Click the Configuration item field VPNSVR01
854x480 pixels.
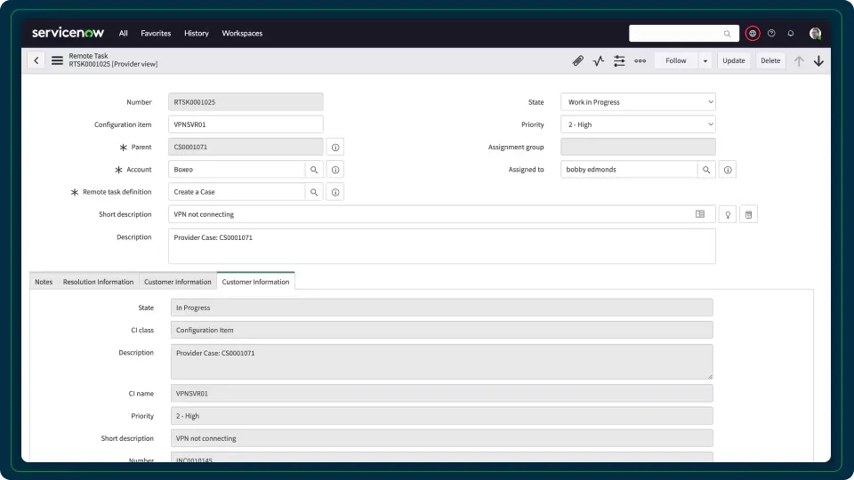pyautogui.click(x=246, y=124)
